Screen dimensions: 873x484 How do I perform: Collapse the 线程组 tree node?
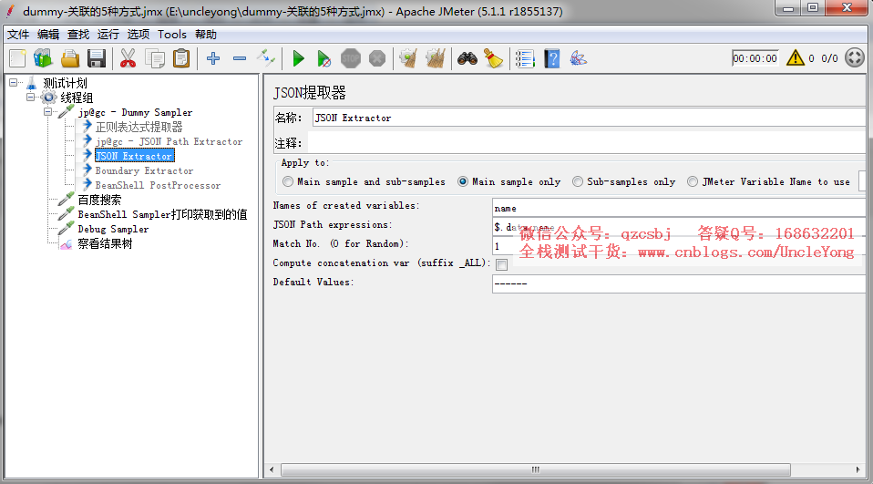click(x=31, y=98)
